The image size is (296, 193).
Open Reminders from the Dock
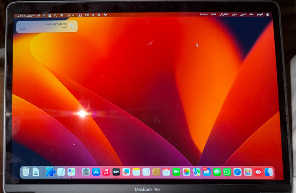click(x=146, y=172)
